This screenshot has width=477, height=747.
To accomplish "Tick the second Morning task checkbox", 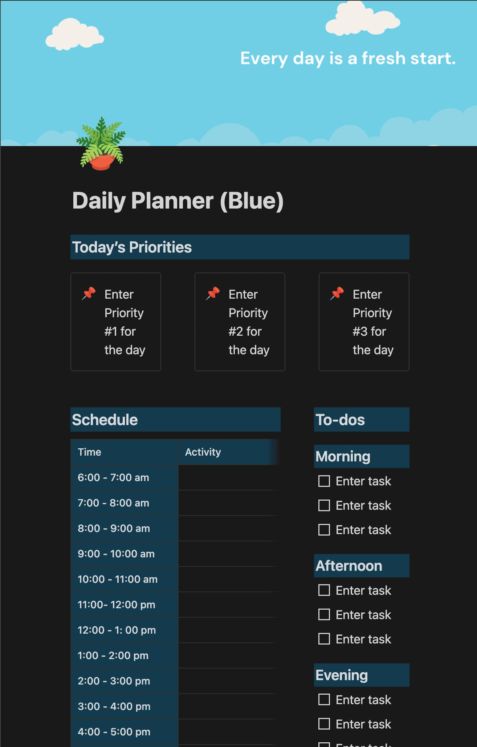I will [324, 505].
